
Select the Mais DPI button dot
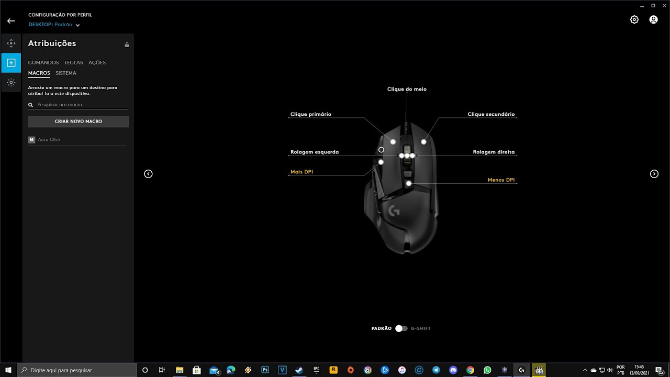(381, 162)
